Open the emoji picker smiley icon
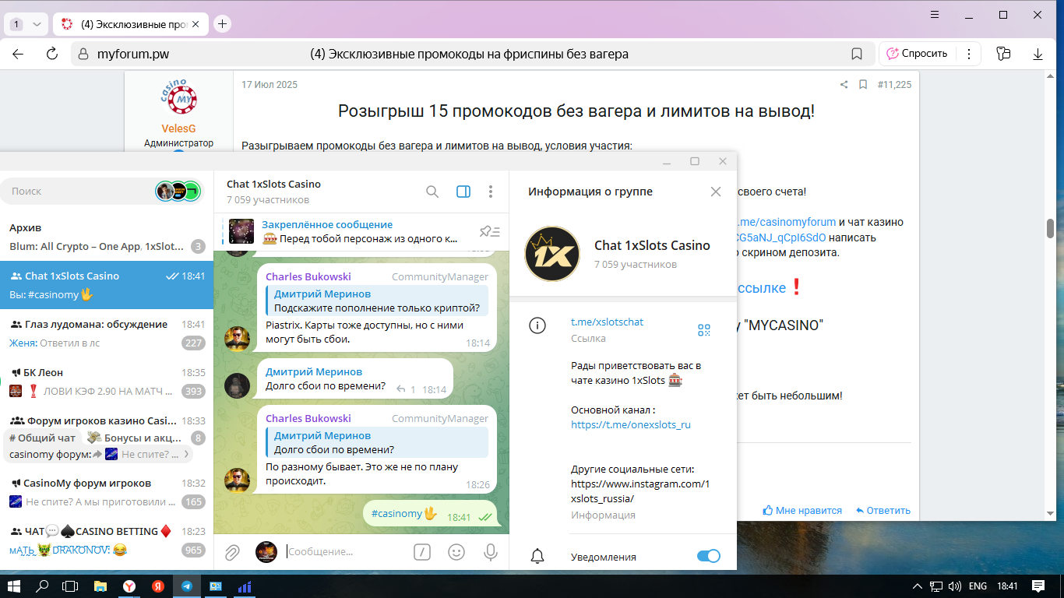 456,552
